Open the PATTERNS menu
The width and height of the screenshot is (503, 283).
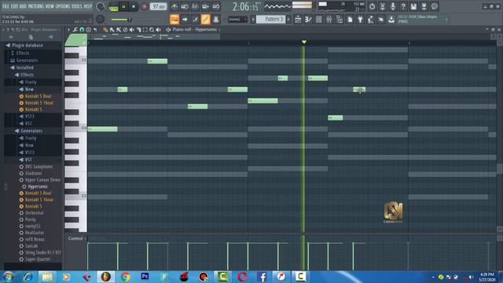point(36,6)
